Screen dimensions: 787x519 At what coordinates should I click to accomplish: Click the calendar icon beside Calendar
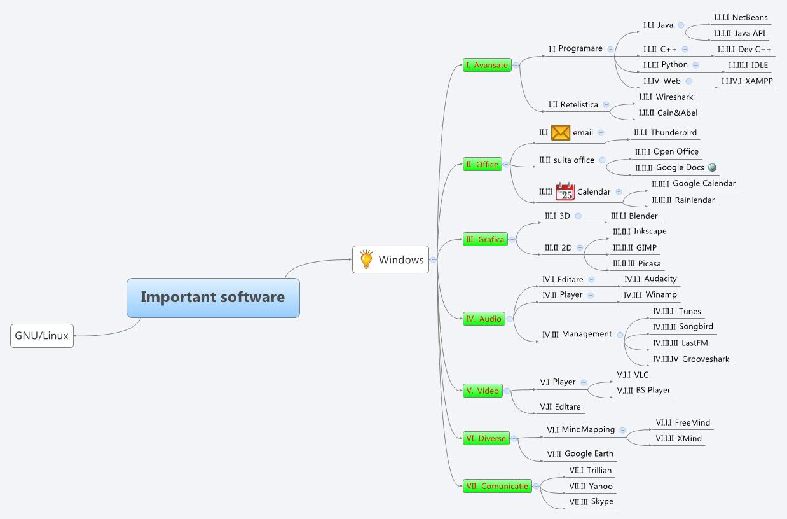coord(565,191)
